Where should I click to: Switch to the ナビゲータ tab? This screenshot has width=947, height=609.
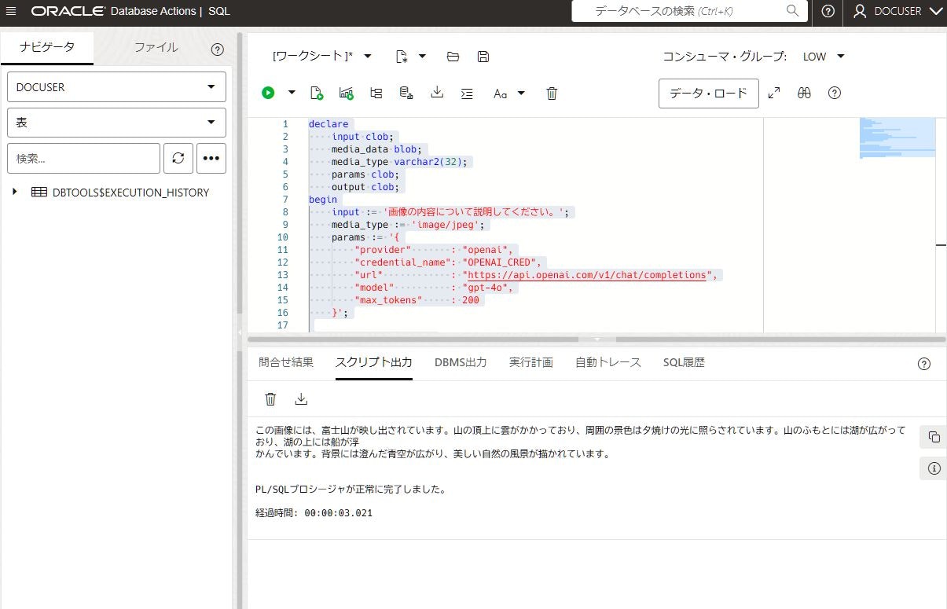coord(46,47)
